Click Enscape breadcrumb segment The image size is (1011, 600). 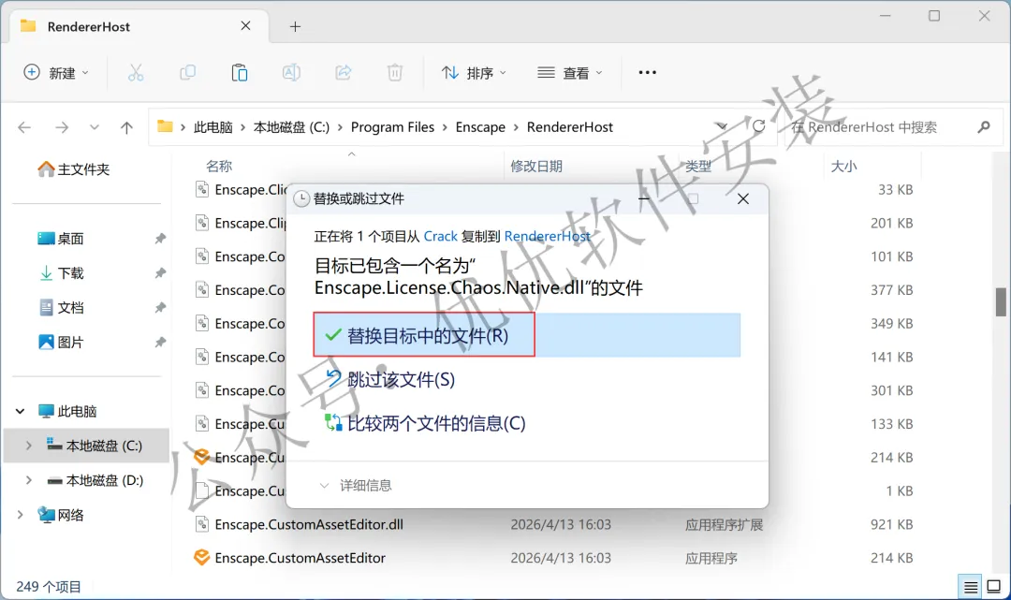[x=480, y=127]
